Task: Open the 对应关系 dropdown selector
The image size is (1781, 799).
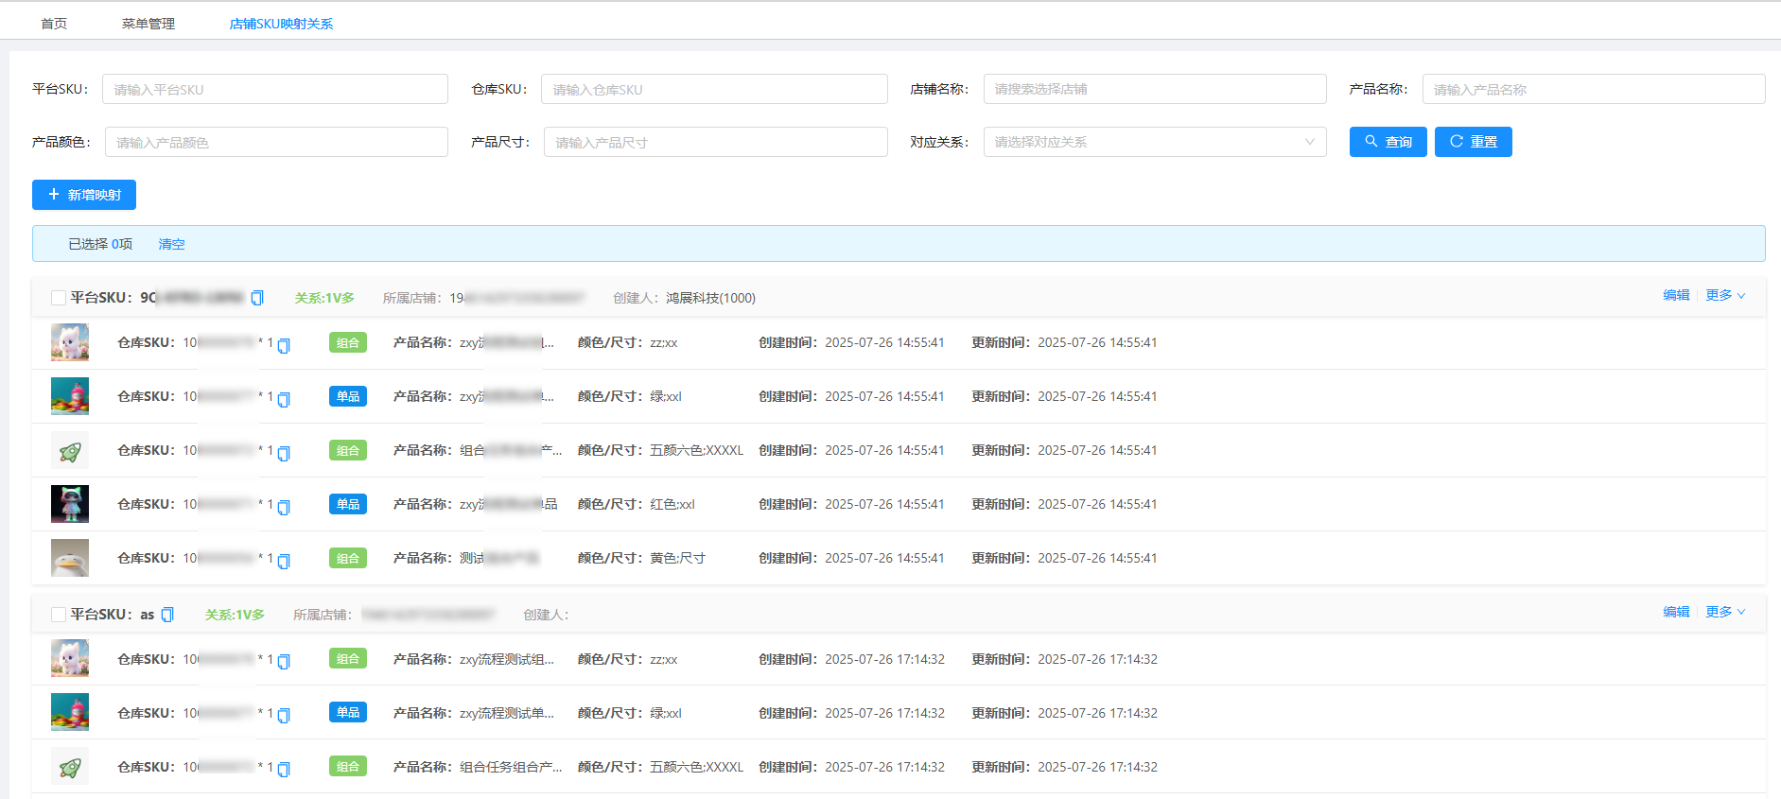Action: pos(1154,142)
